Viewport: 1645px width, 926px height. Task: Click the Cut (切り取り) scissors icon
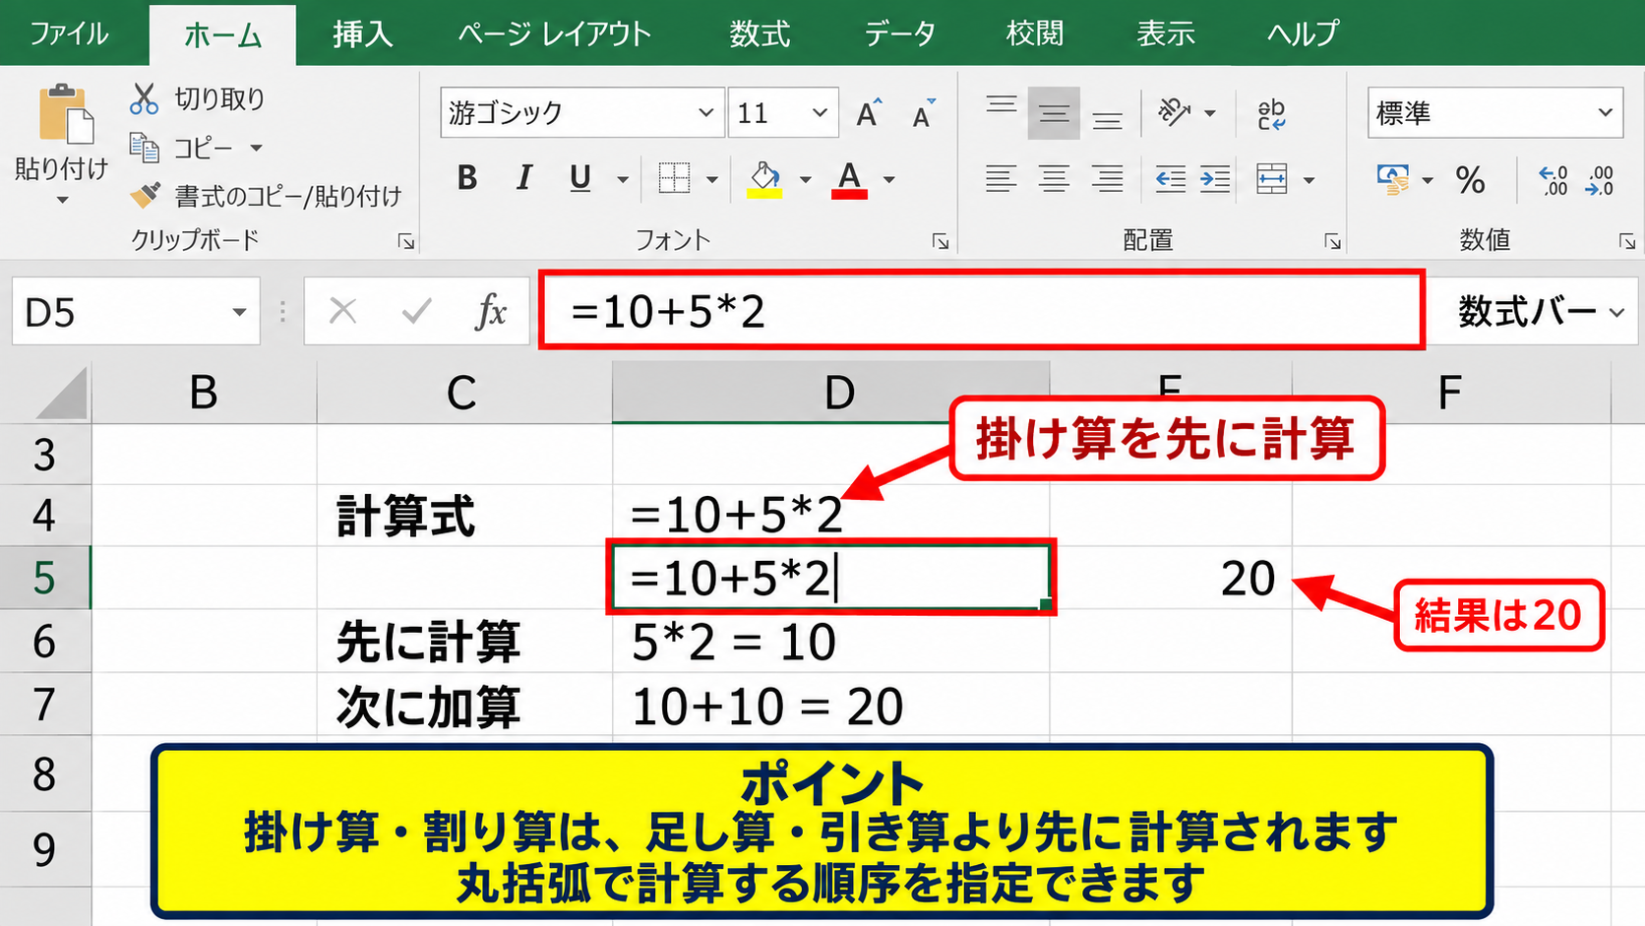[x=144, y=98]
